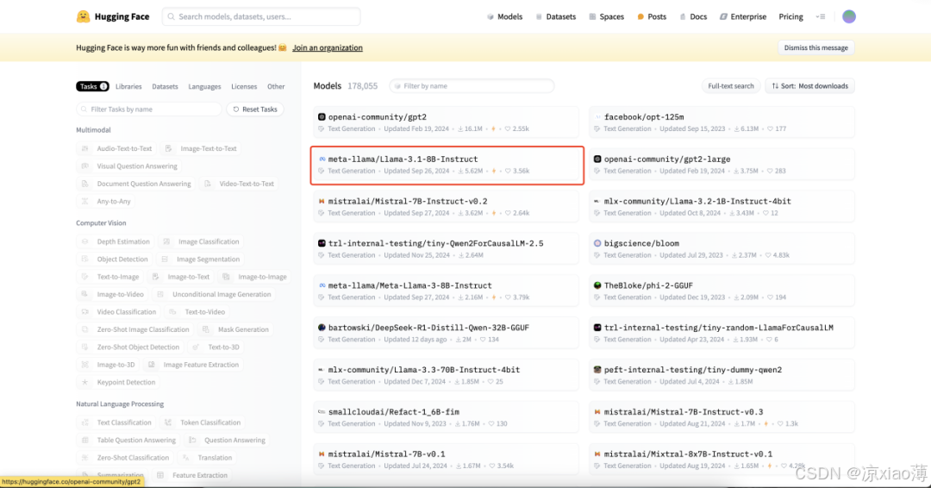Click the peft-internal-testing avatar icon
The height and width of the screenshot is (488, 931).
[x=597, y=370]
